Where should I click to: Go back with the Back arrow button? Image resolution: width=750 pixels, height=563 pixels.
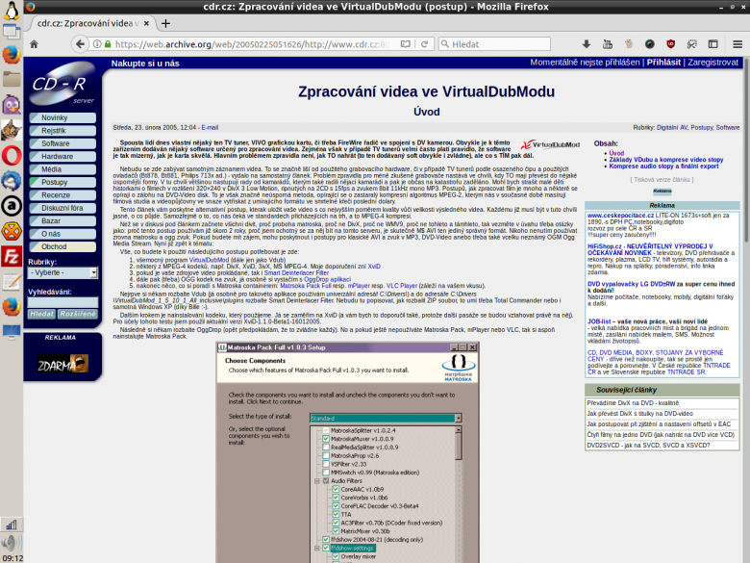80,44
